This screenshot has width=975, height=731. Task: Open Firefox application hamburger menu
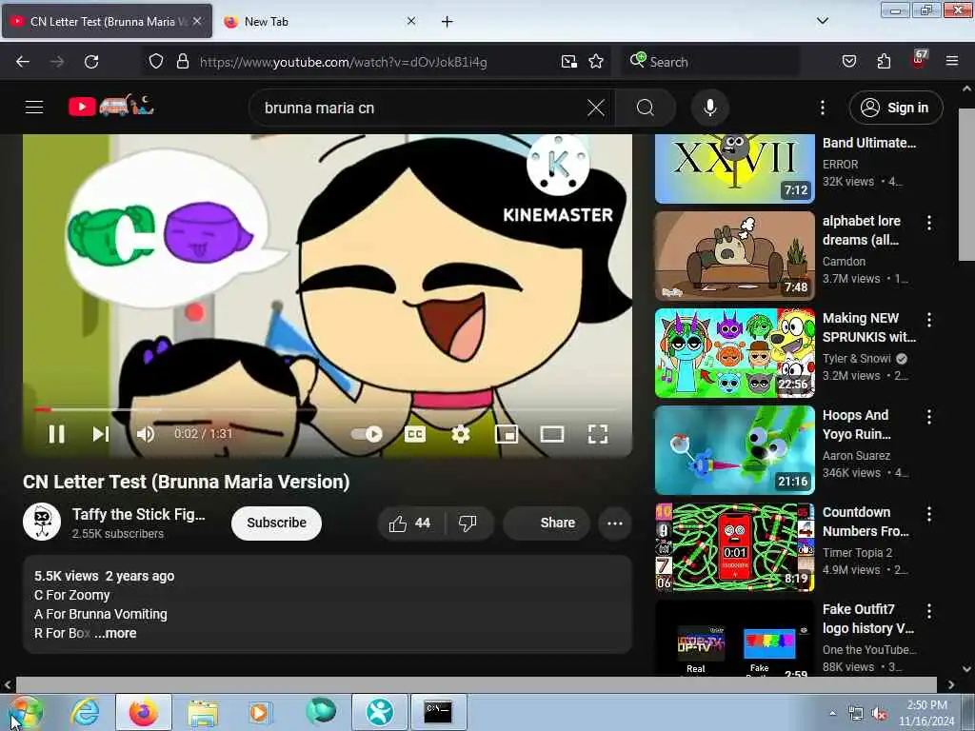tap(952, 62)
